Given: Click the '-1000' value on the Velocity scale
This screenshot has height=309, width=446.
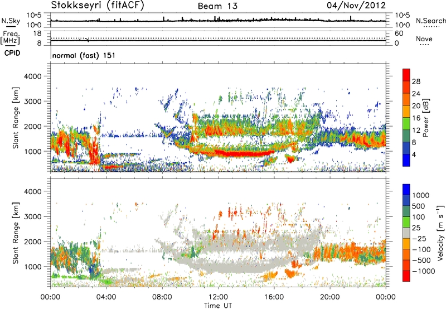Looking at the screenshot, I should click(x=423, y=271).
